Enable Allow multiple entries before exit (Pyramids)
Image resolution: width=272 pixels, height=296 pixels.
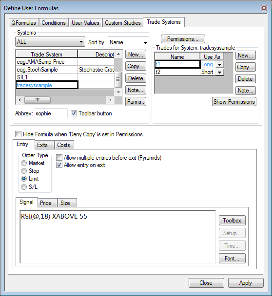59,157
